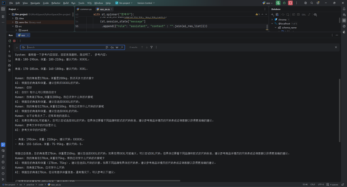Click src in breadcrumb bar
Image resolution: width=347 pixels, height=187 pixels.
pyautogui.click(x=20, y=184)
